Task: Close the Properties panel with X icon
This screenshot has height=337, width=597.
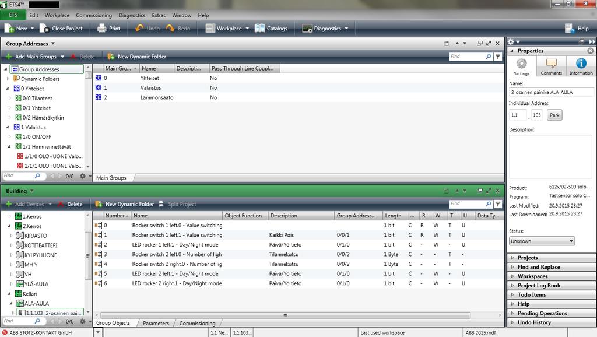Action: point(590,51)
